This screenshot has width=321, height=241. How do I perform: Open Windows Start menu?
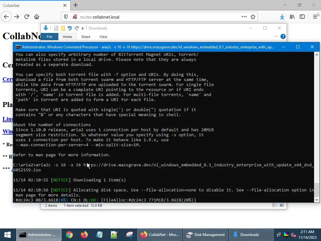tap(8, 235)
